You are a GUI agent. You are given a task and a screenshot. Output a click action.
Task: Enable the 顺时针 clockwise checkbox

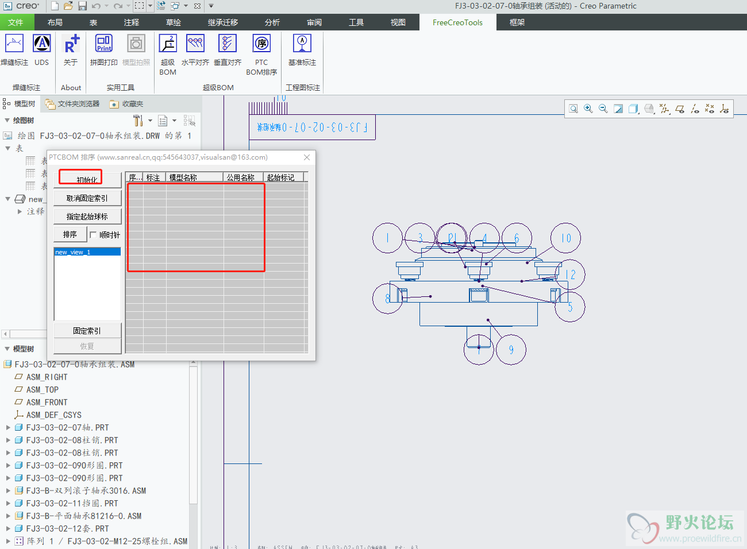click(93, 235)
